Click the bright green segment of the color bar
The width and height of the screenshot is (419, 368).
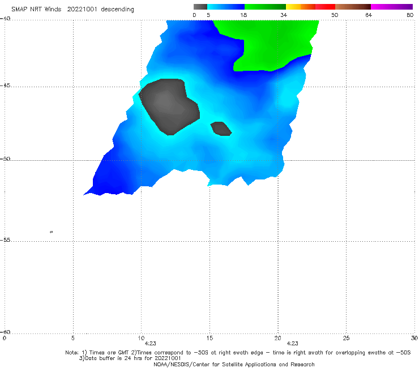pos(265,7)
